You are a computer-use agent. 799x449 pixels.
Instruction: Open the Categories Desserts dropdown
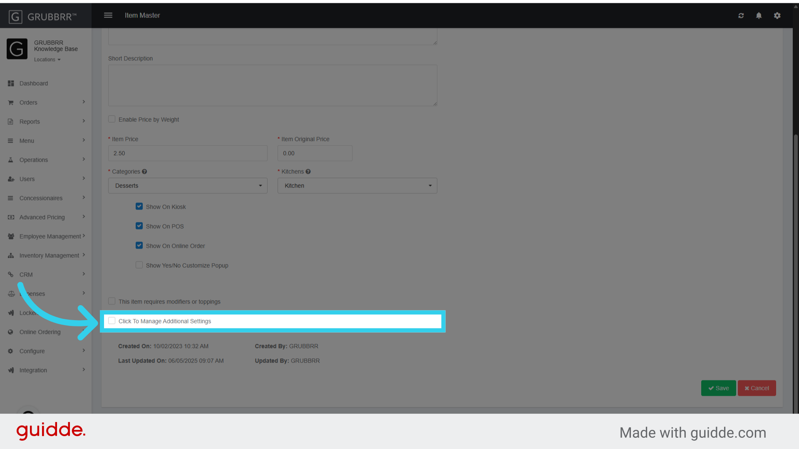[188, 186]
